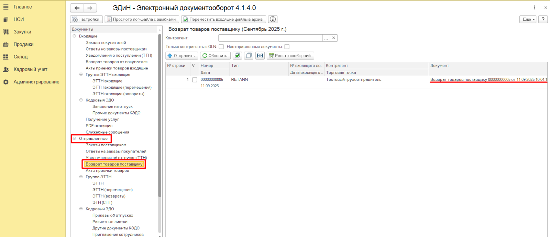Open the help question mark button
The image size is (550, 237).
pyautogui.click(x=543, y=19)
